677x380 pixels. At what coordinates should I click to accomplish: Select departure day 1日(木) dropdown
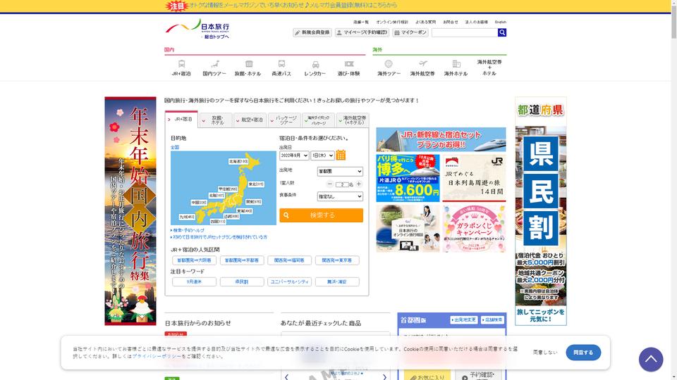[322, 156]
